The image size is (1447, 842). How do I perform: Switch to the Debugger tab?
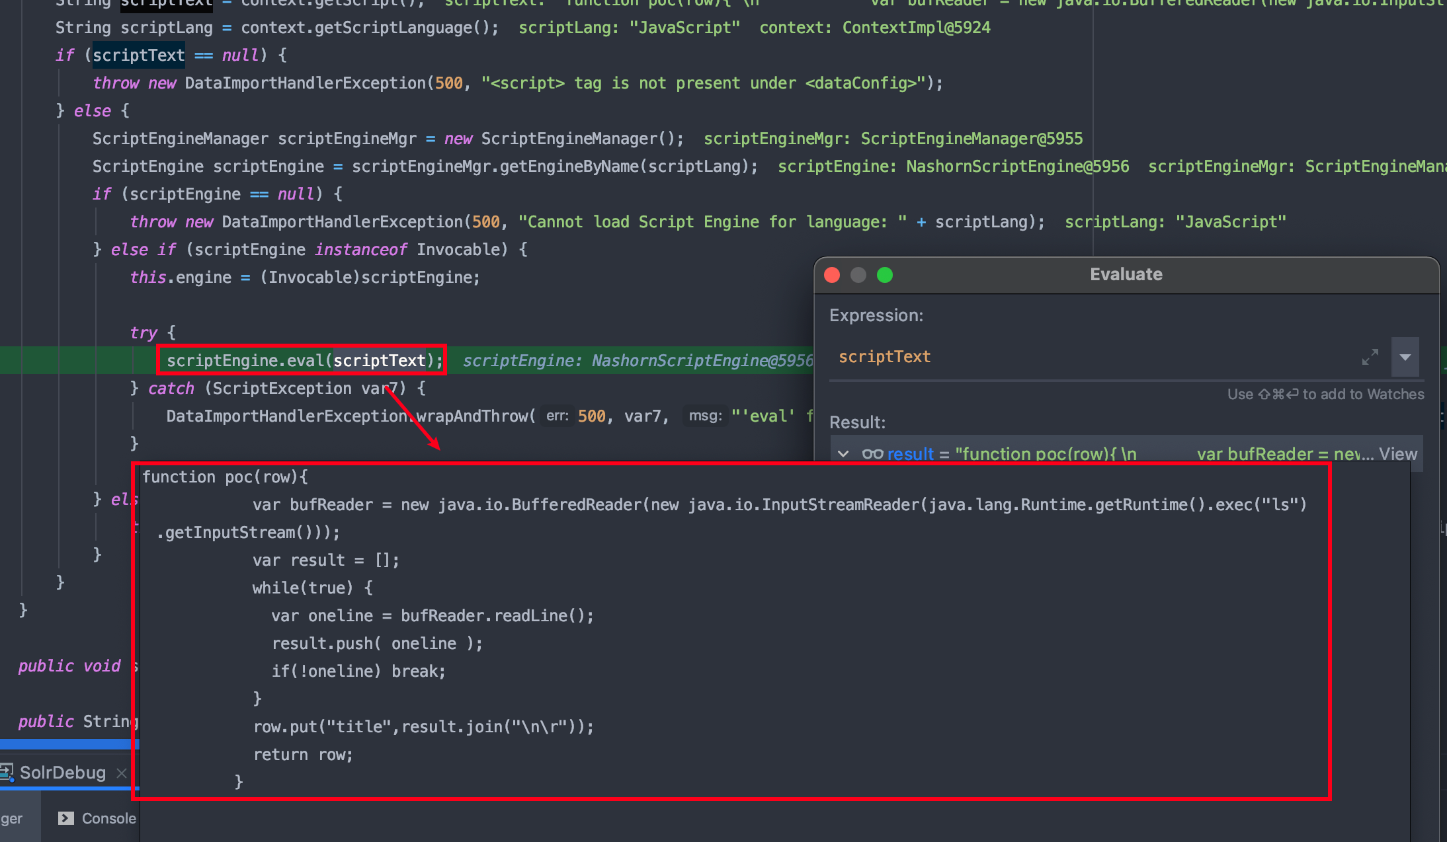point(12,818)
